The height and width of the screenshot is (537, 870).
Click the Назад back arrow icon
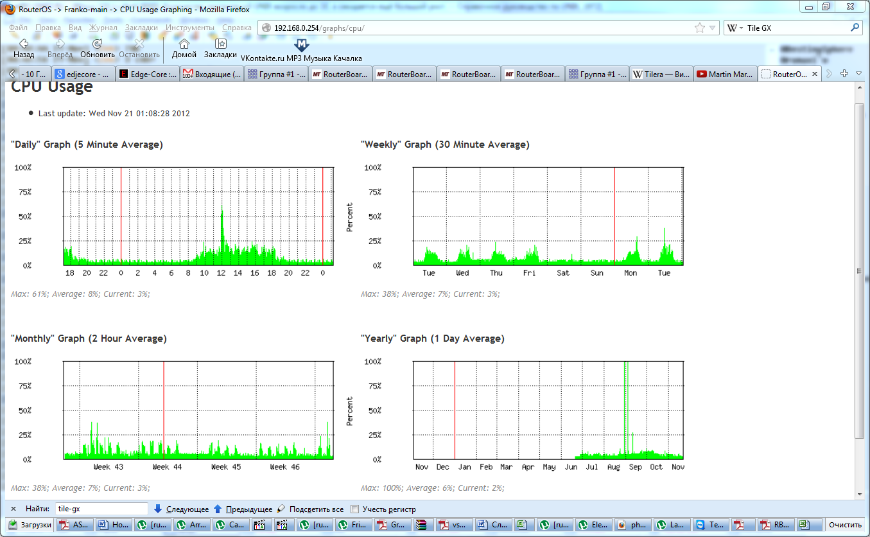(24, 44)
